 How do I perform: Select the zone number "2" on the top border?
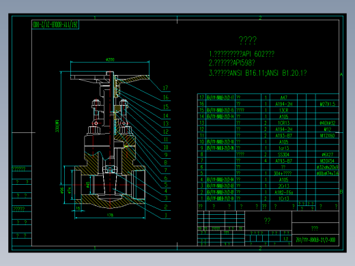click(x=260, y=18)
